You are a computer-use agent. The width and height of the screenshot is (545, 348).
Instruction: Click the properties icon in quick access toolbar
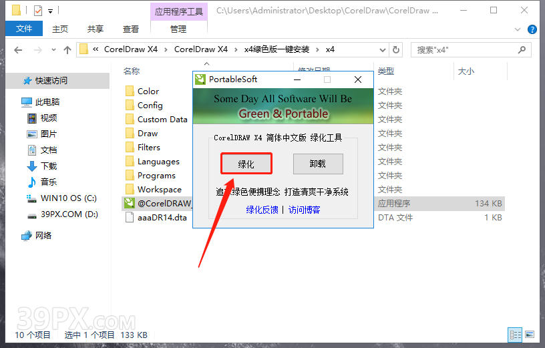point(38,11)
